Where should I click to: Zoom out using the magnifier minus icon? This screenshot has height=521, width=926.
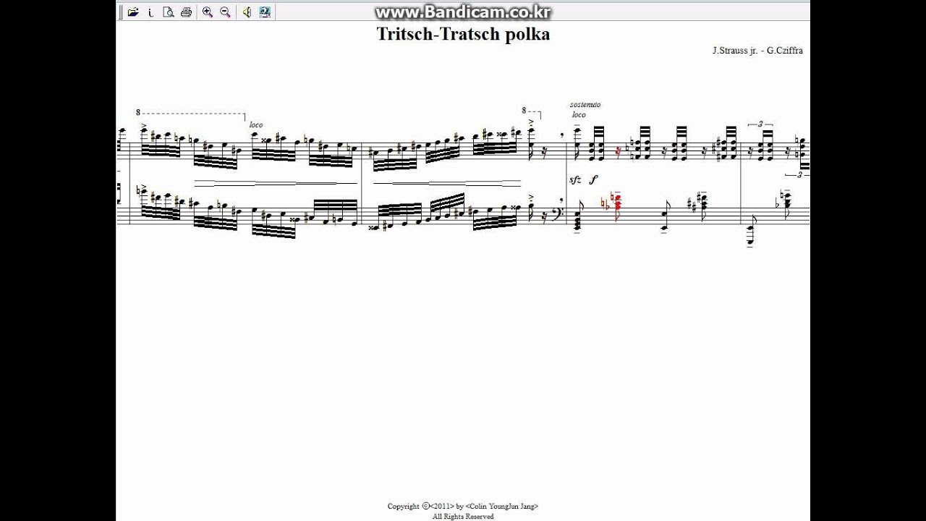pos(225,12)
